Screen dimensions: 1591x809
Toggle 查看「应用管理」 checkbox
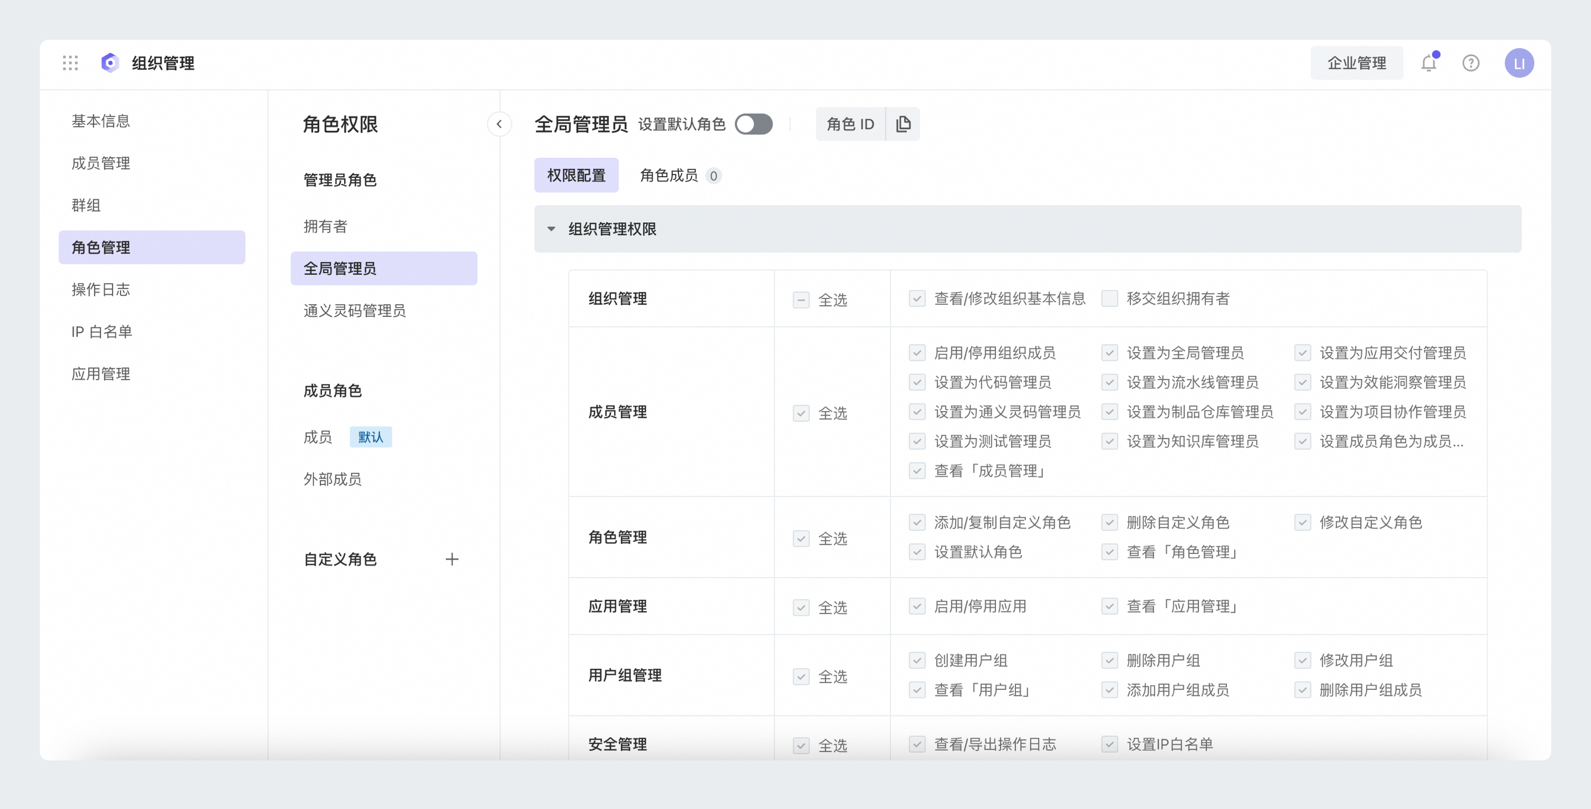click(1109, 606)
